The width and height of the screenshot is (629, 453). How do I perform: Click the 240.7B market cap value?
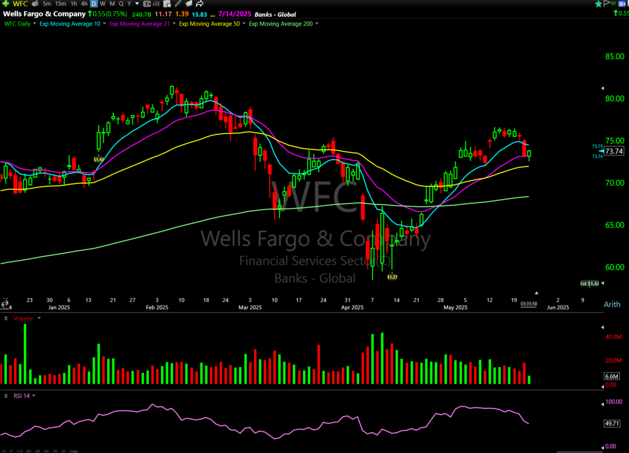click(x=142, y=15)
